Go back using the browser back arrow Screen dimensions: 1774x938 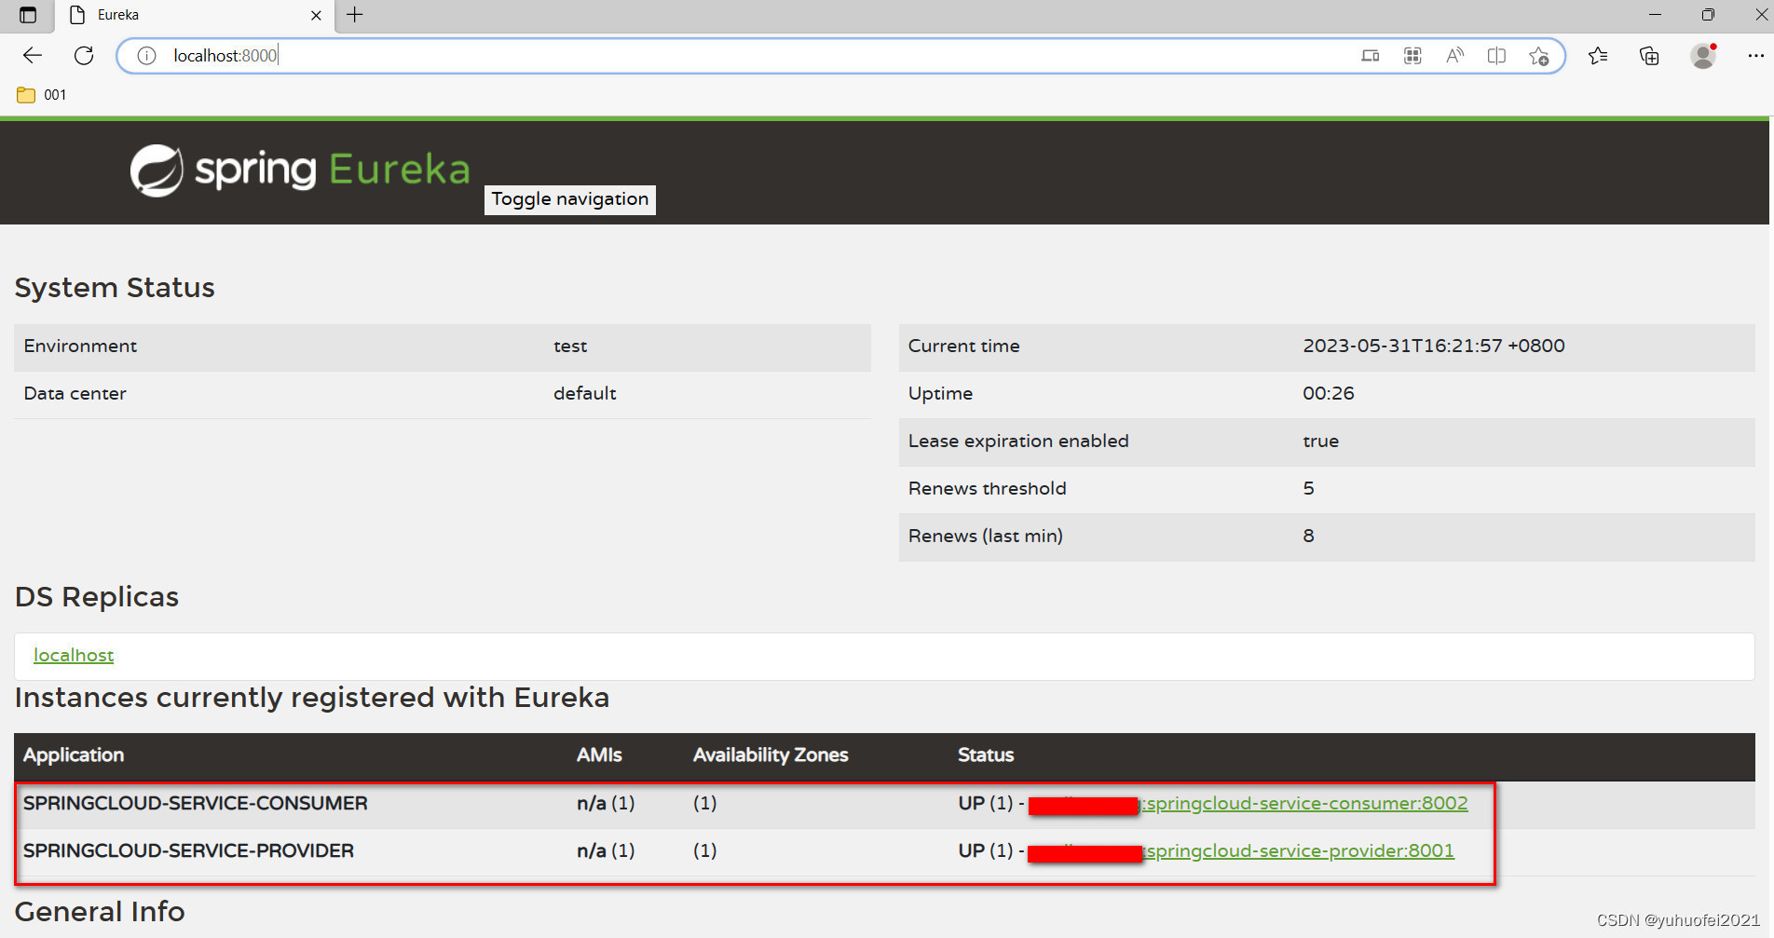coord(33,56)
